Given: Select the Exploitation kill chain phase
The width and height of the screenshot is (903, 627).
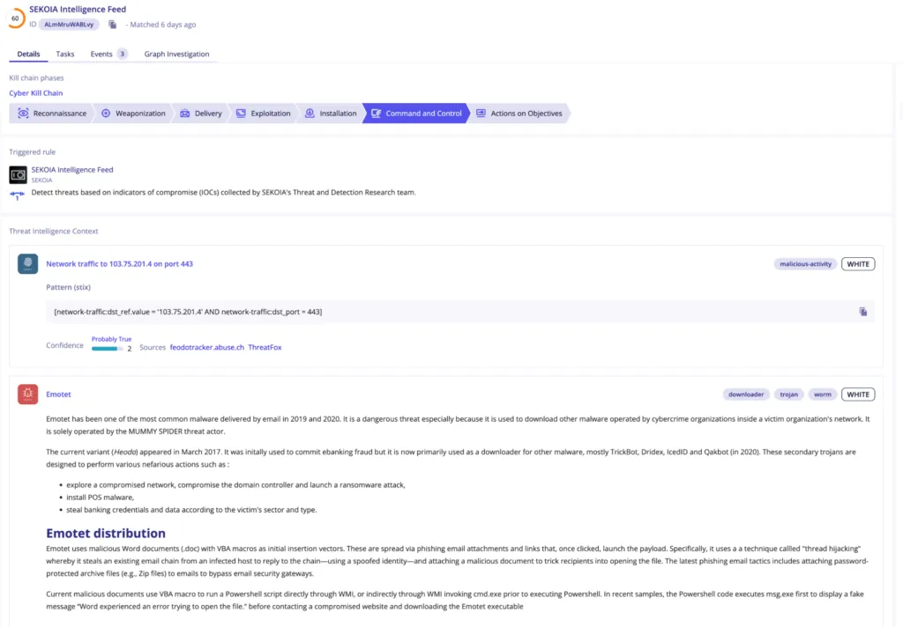Looking at the screenshot, I should tap(263, 114).
